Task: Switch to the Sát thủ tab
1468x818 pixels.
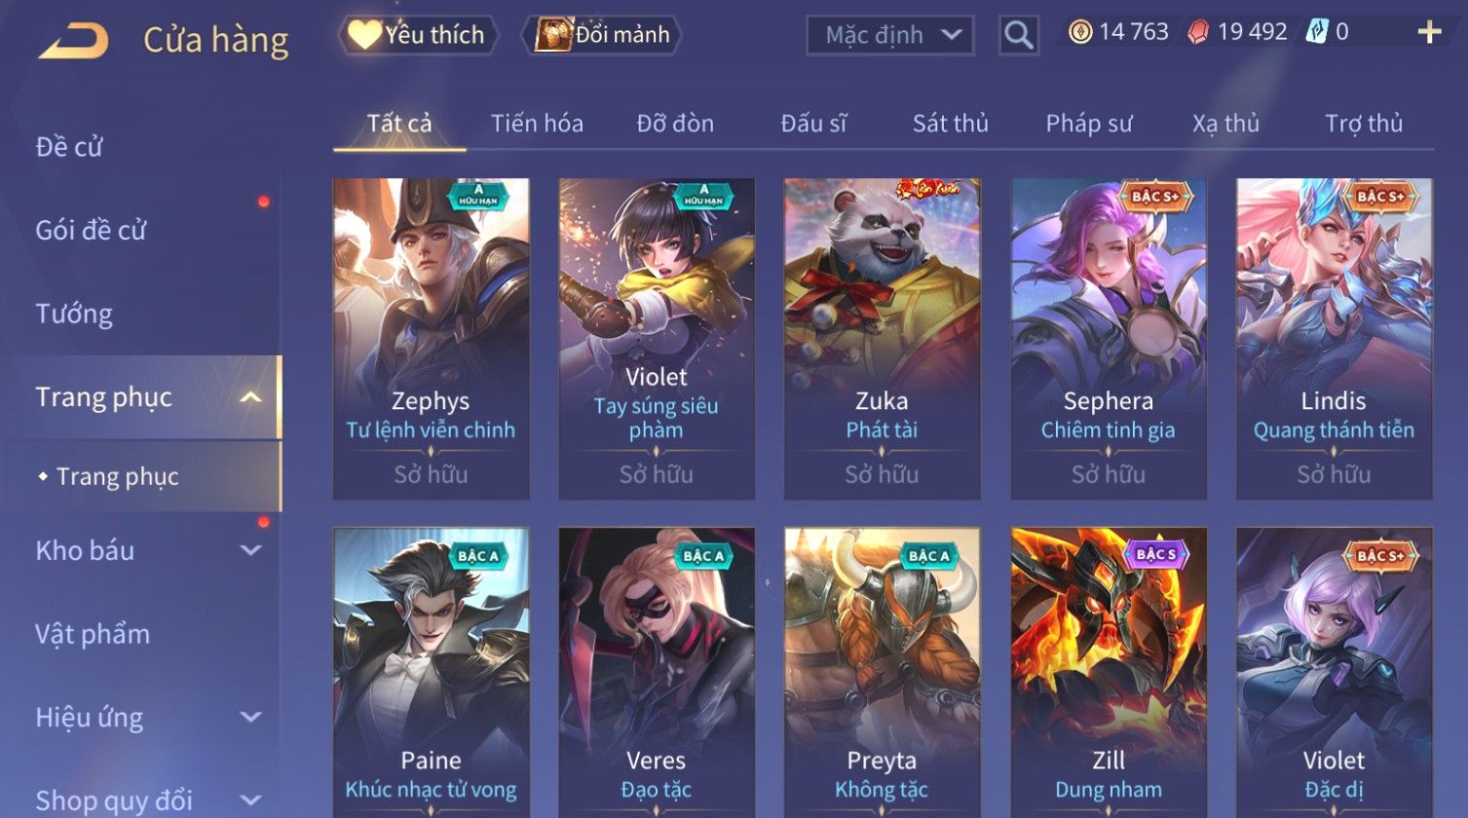Action: (950, 124)
